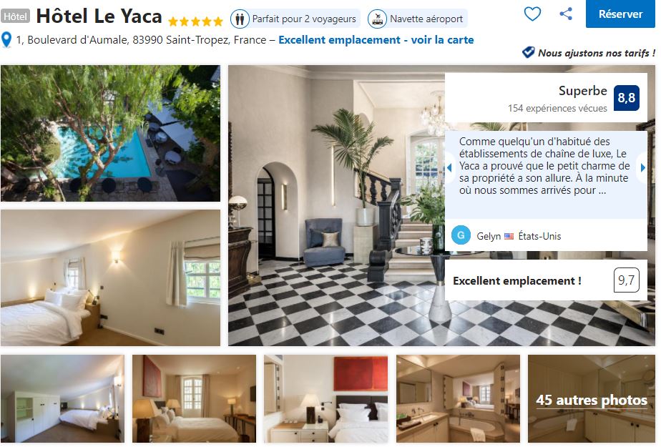Click the share icon
The width and height of the screenshot is (661, 447).
click(566, 14)
